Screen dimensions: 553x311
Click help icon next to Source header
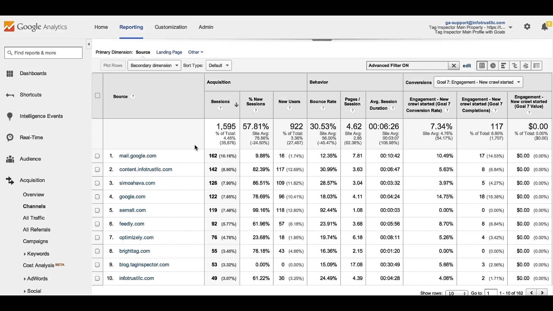pos(133,96)
